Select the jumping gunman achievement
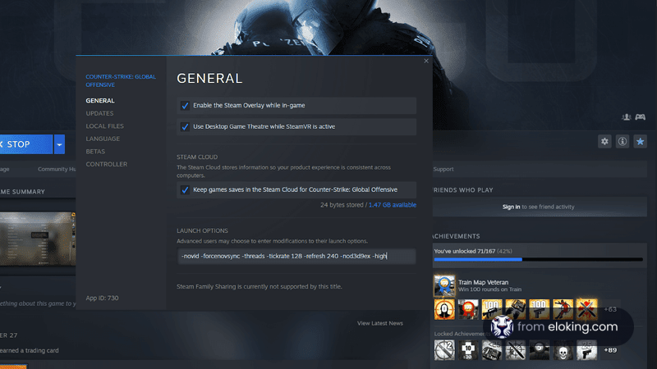 click(x=563, y=310)
